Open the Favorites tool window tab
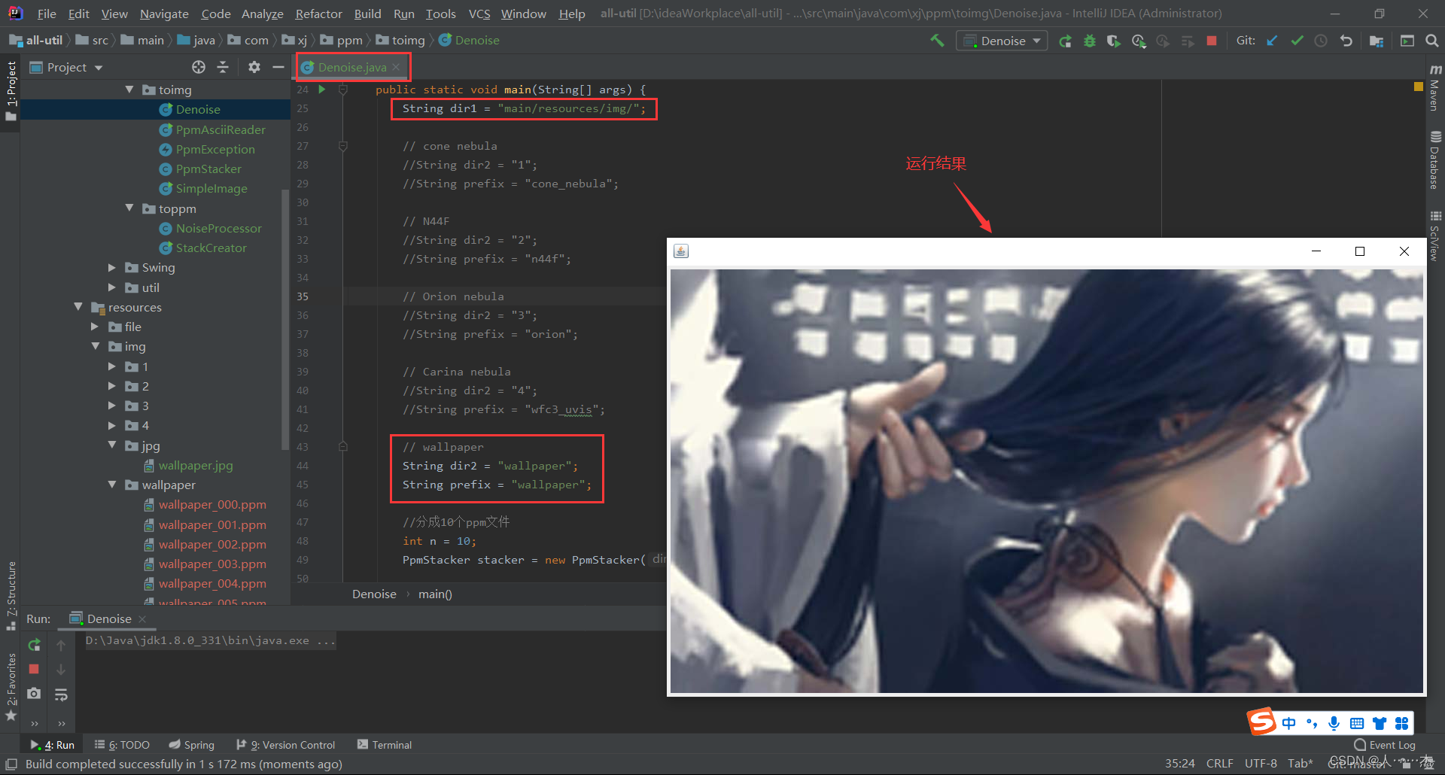1445x775 pixels. pyautogui.click(x=11, y=686)
